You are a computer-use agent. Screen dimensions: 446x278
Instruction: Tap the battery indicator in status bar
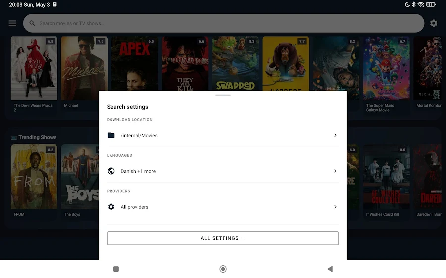(431, 4)
